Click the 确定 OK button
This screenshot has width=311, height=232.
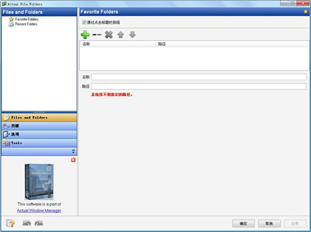[244, 223]
